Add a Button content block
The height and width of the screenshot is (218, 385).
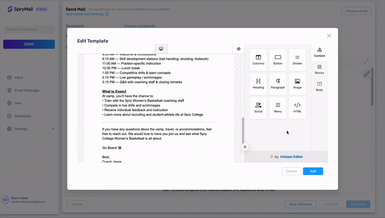coord(278,60)
